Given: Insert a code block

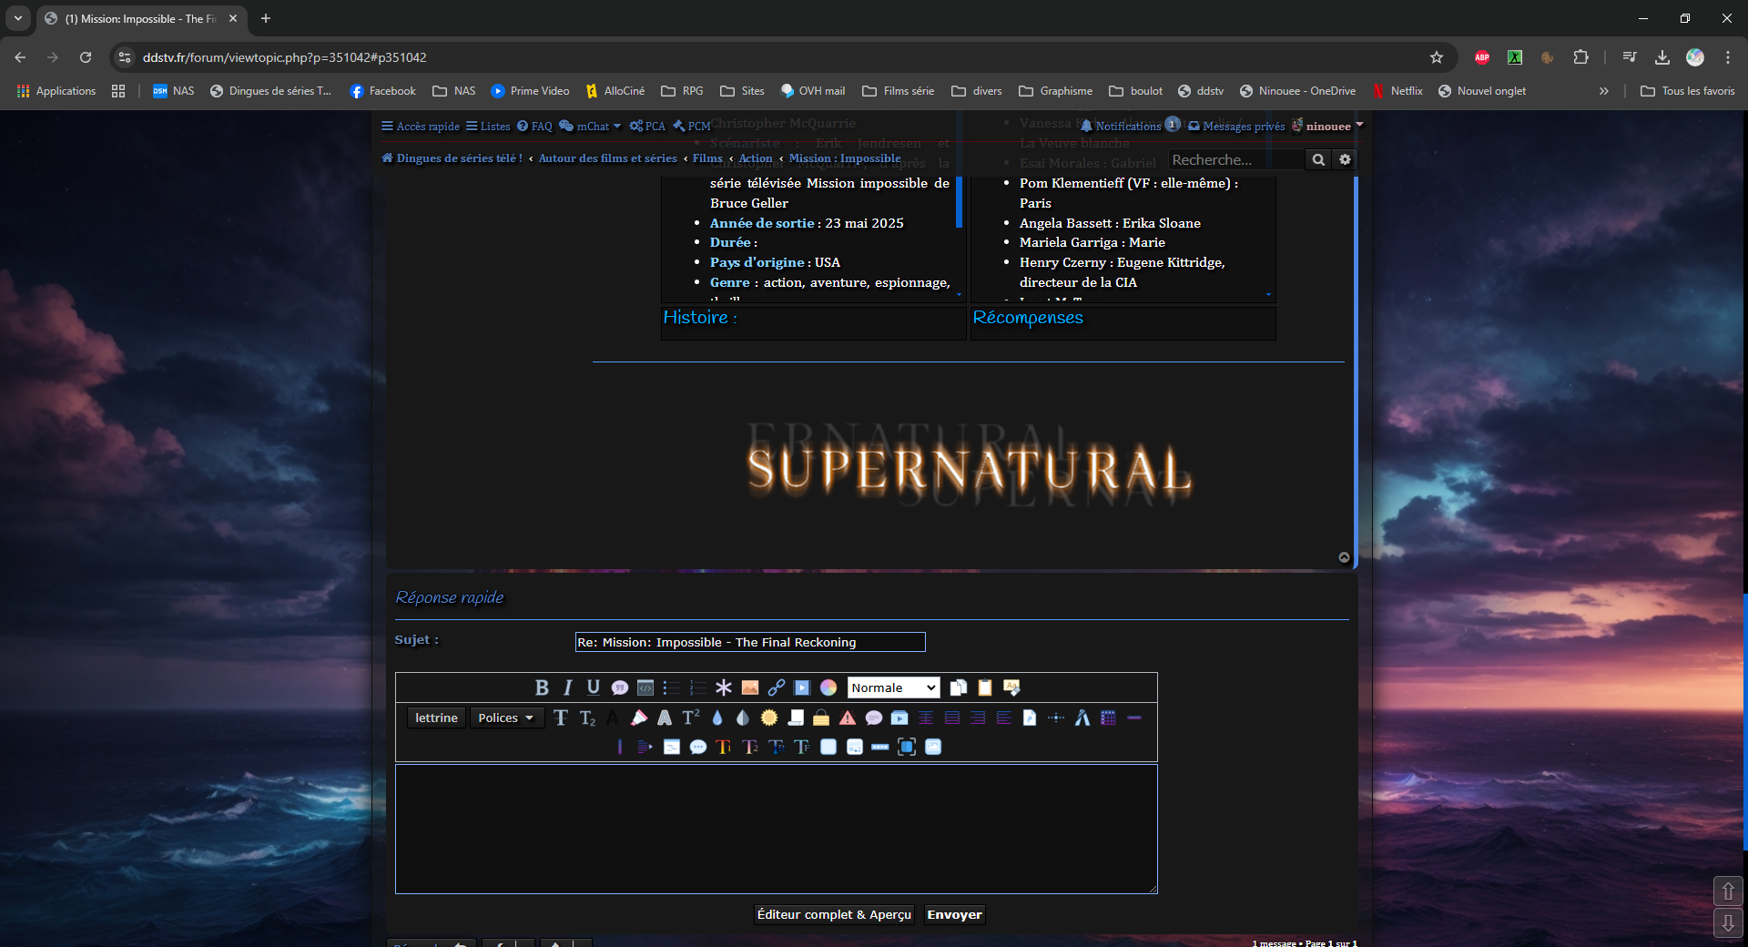Looking at the screenshot, I should [645, 687].
